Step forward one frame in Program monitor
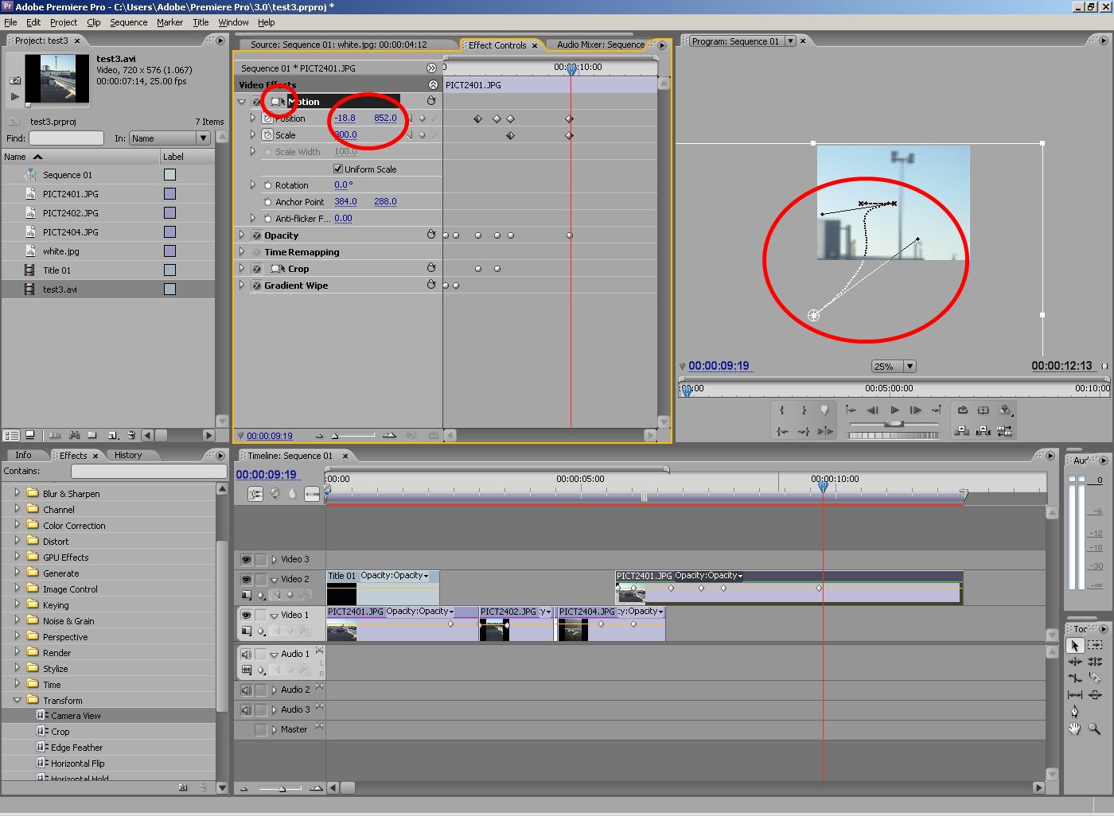 [x=915, y=410]
